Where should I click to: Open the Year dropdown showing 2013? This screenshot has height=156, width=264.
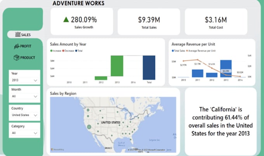pyautogui.click(x=24, y=80)
